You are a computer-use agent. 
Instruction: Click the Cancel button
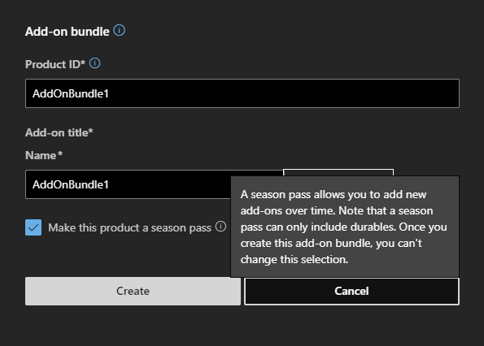351,291
